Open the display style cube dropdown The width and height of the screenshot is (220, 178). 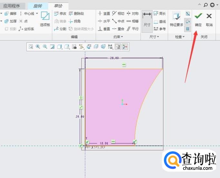[x=59, y=47]
